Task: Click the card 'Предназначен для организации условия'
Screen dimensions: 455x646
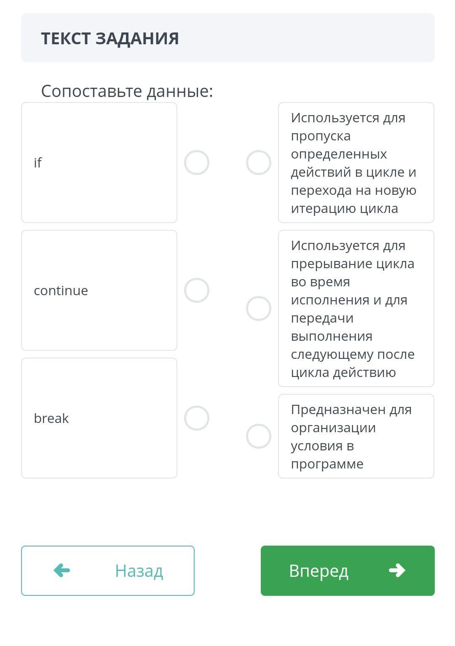Action: tap(356, 436)
